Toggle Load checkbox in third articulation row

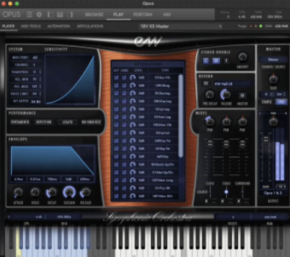[x=124, y=94]
